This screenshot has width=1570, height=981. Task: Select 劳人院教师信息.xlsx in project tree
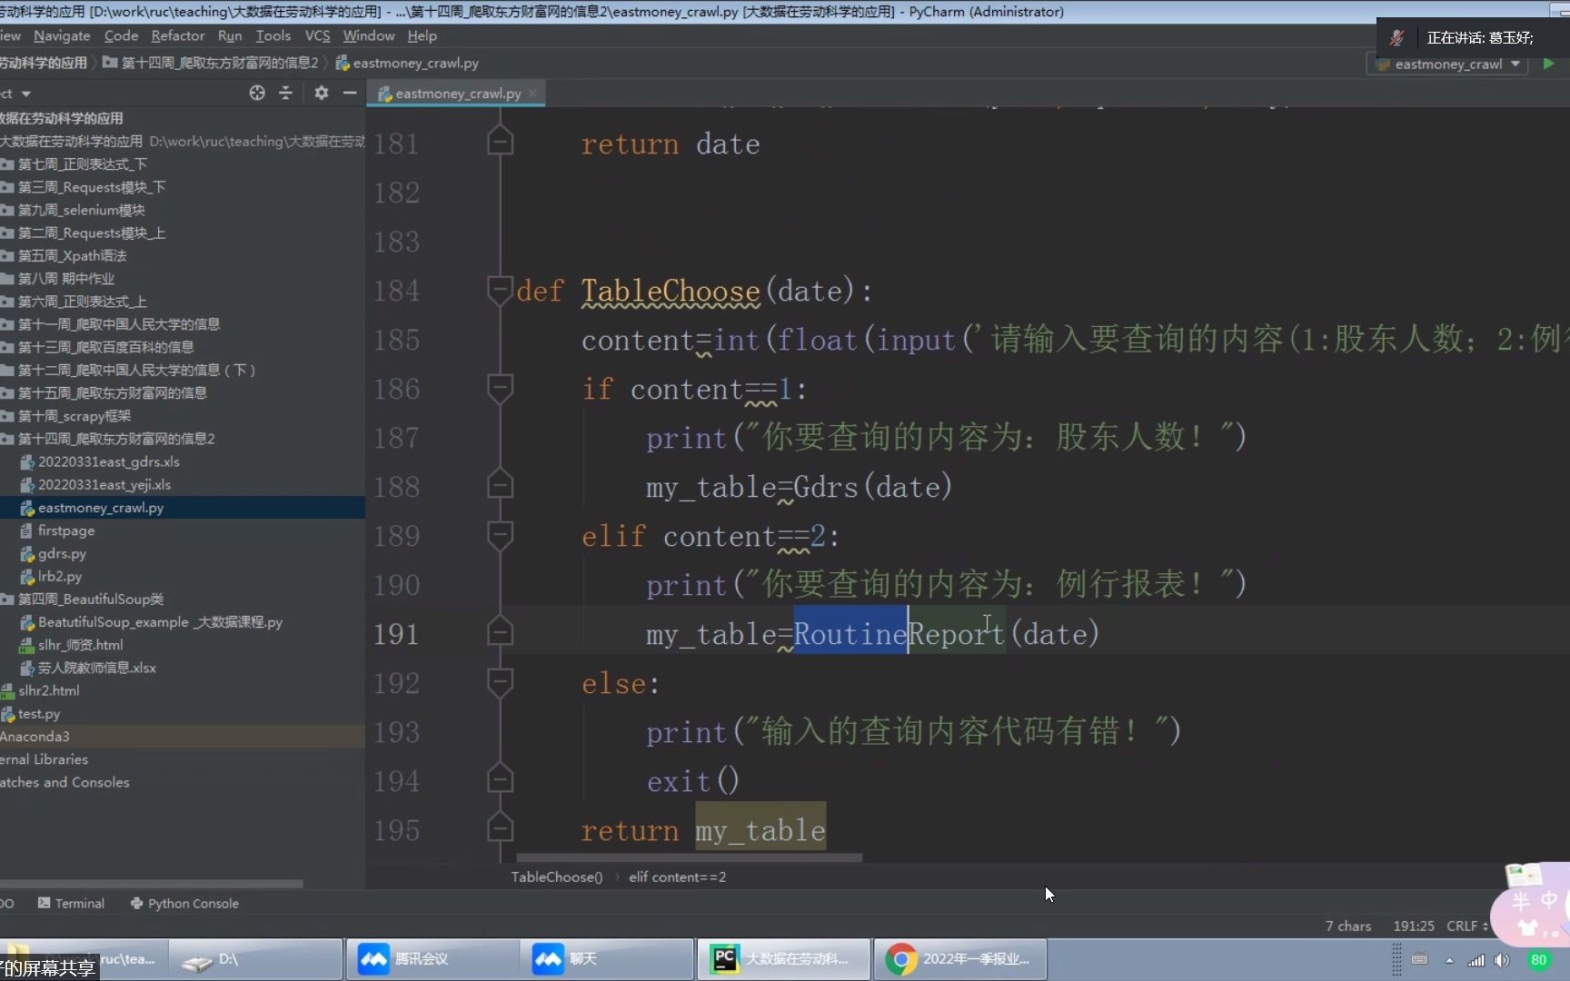pos(96,668)
